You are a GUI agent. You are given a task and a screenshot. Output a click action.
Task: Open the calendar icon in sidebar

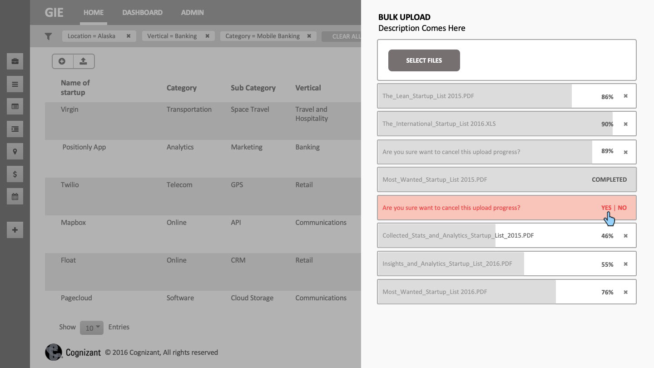15,197
